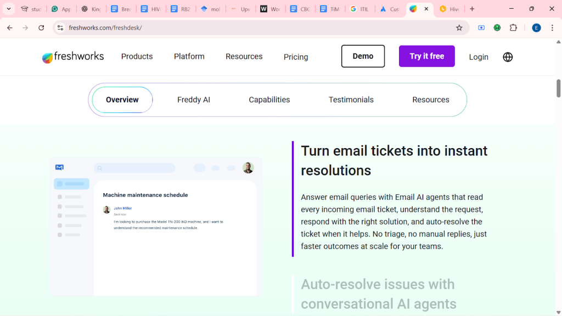Open the Platform navigation menu
This screenshot has width=562, height=316.
189,57
